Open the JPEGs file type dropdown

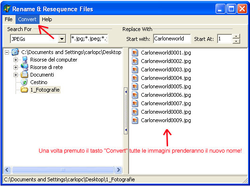(62, 39)
